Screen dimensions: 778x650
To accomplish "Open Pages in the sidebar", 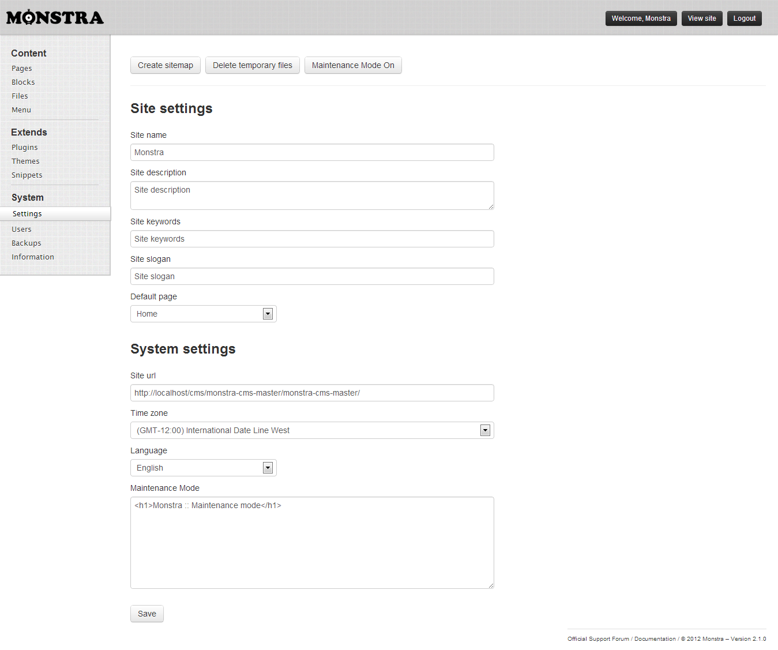I will pyautogui.click(x=22, y=68).
